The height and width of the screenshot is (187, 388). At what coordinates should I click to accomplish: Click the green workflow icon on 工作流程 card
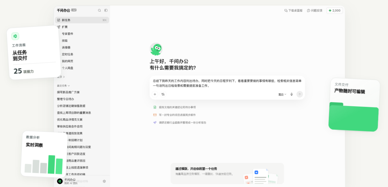coord(15,36)
